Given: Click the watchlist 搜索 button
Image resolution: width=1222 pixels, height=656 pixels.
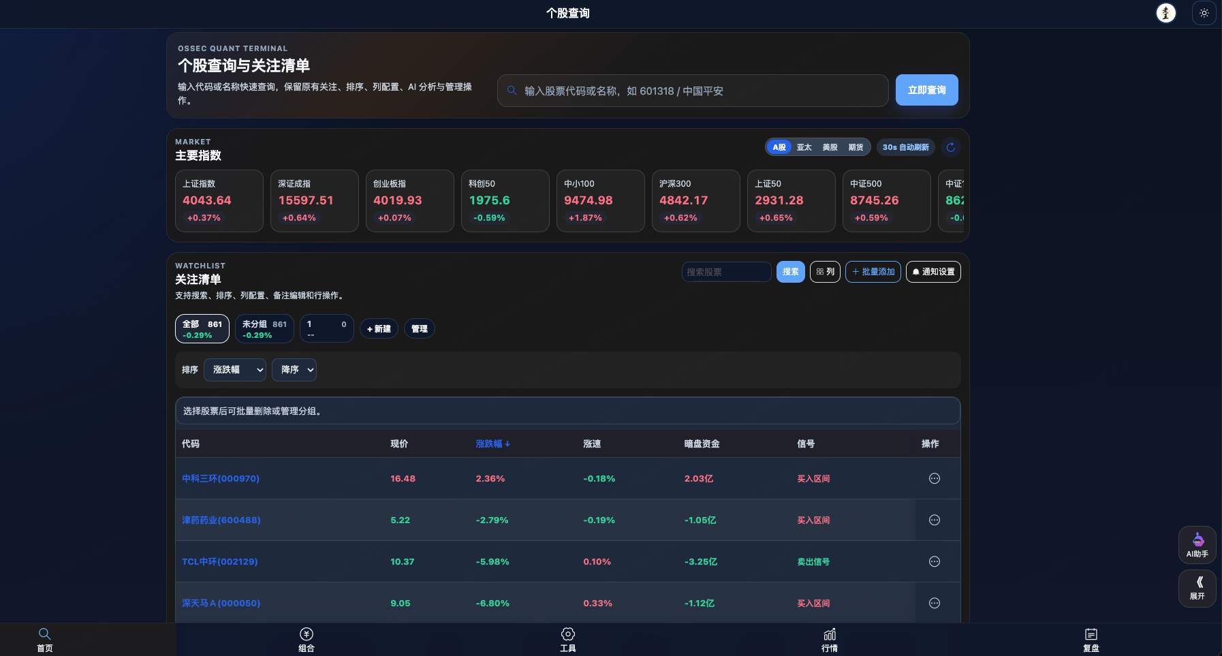Looking at the screenshot, I should [x=791, y=272].
